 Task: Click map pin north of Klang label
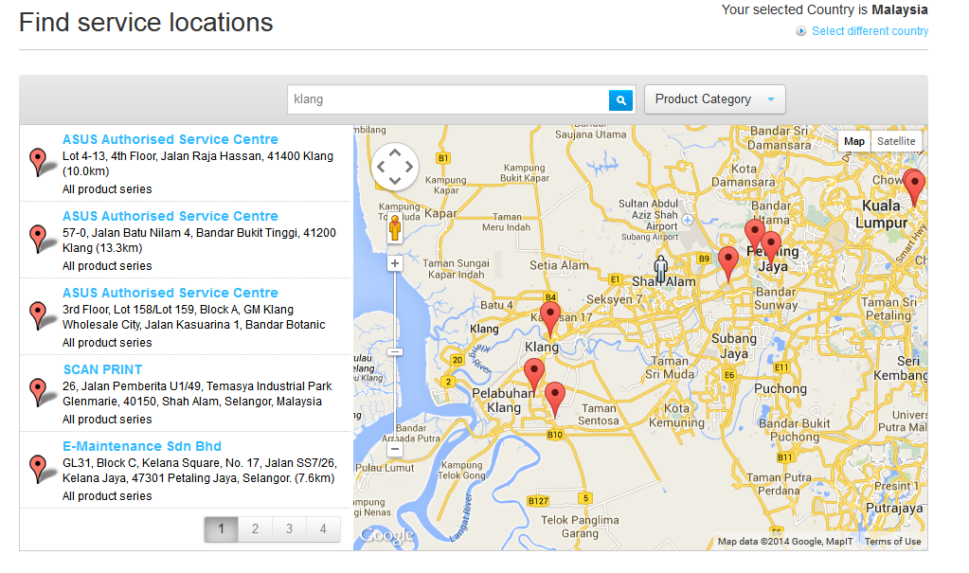(x=550, y=318)
